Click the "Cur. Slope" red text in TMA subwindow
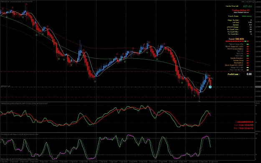Viewport: 261px width, 163px height. click(244, 125)
